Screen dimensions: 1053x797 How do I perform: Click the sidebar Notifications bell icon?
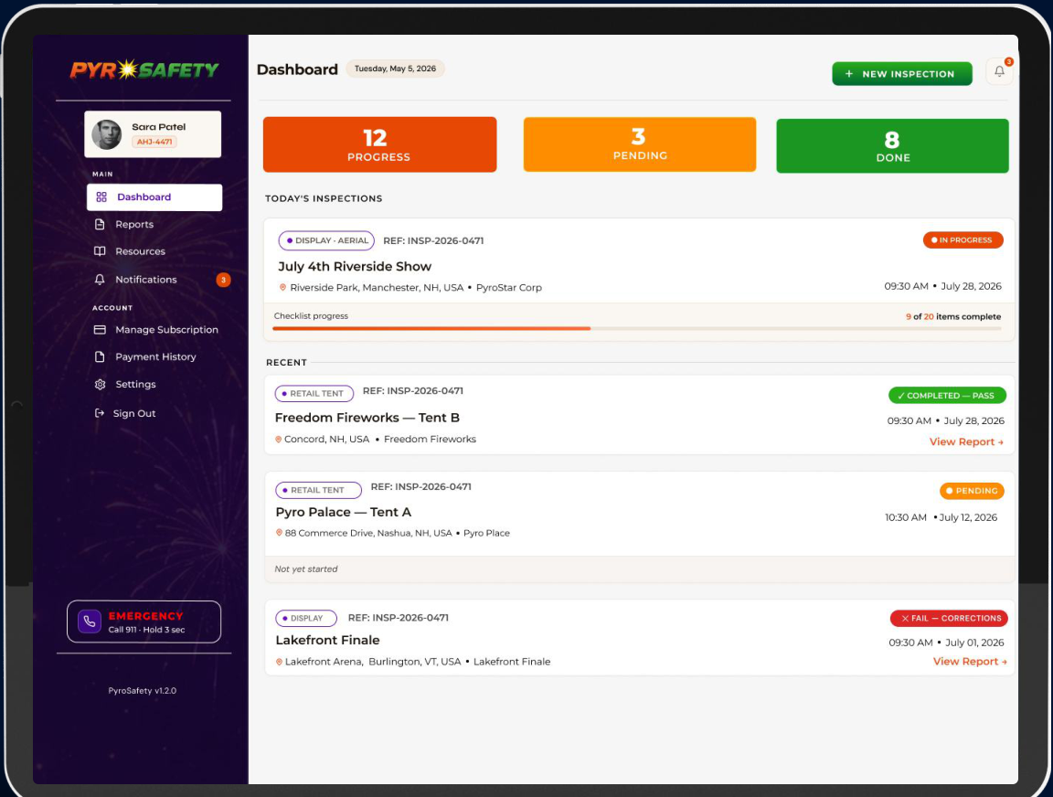click(x=100, y=280)
